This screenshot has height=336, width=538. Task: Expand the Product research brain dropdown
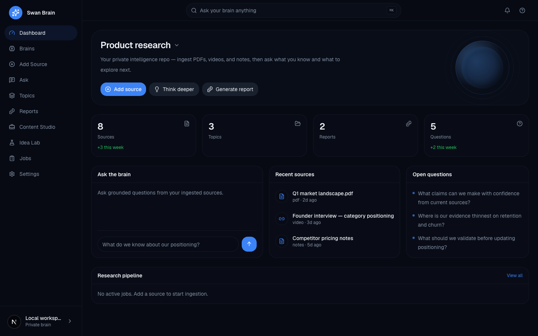point(177,45)
